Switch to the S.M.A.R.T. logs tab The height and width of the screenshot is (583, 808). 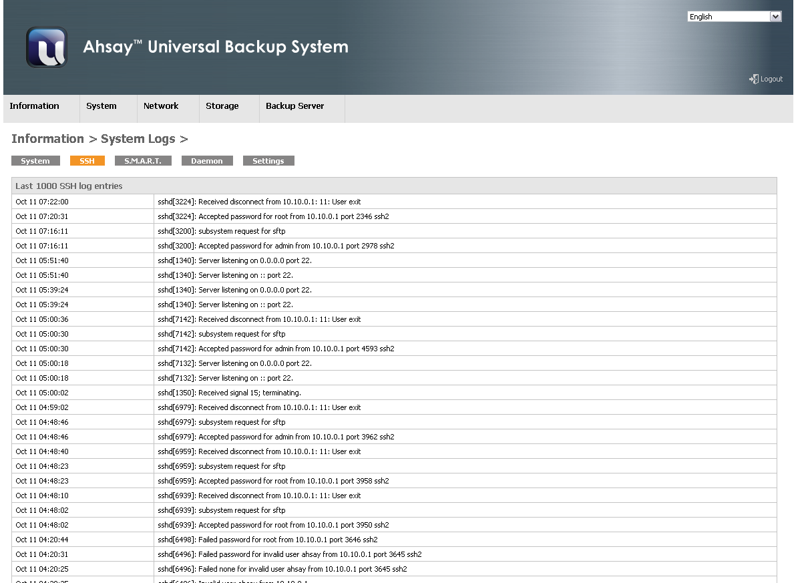coord(143,161)
